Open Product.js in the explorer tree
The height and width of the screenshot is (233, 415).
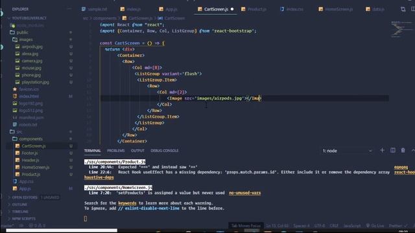pos(30,174)
